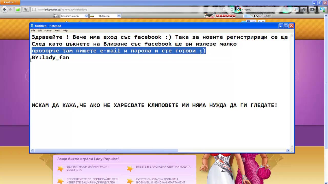Expand the Безплатни игри dropdown
This screenshot has height=184, width=328.
point(86,16)
